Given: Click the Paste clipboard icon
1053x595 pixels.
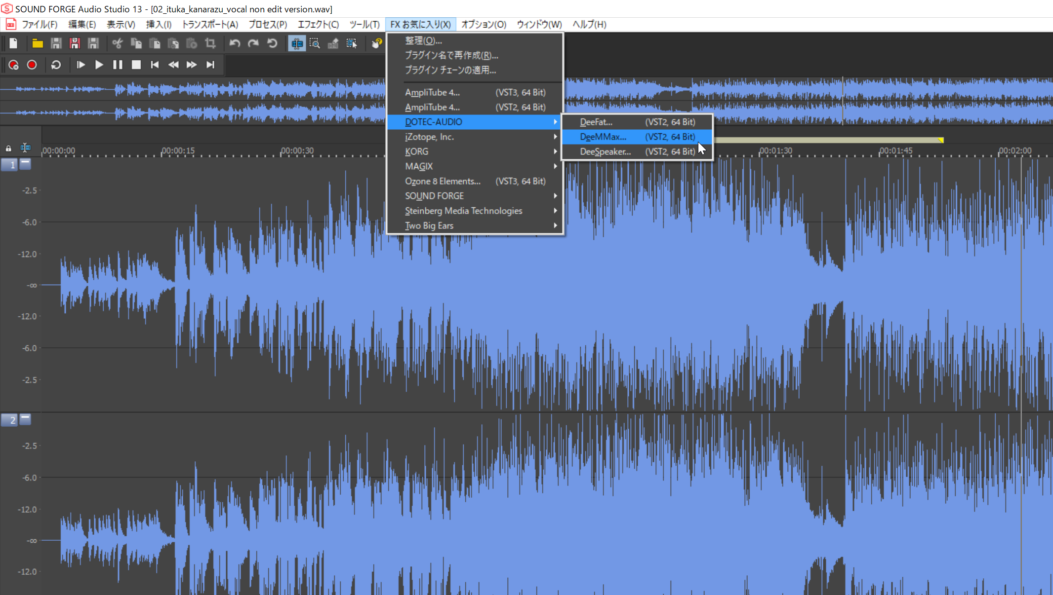Looking at the screenshot, I should 155,43.
